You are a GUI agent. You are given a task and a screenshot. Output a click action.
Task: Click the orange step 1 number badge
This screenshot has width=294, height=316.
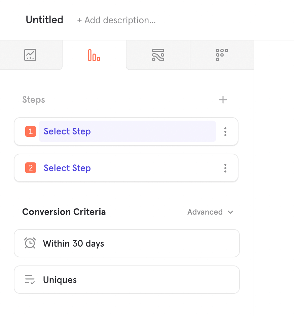(31, 132)
